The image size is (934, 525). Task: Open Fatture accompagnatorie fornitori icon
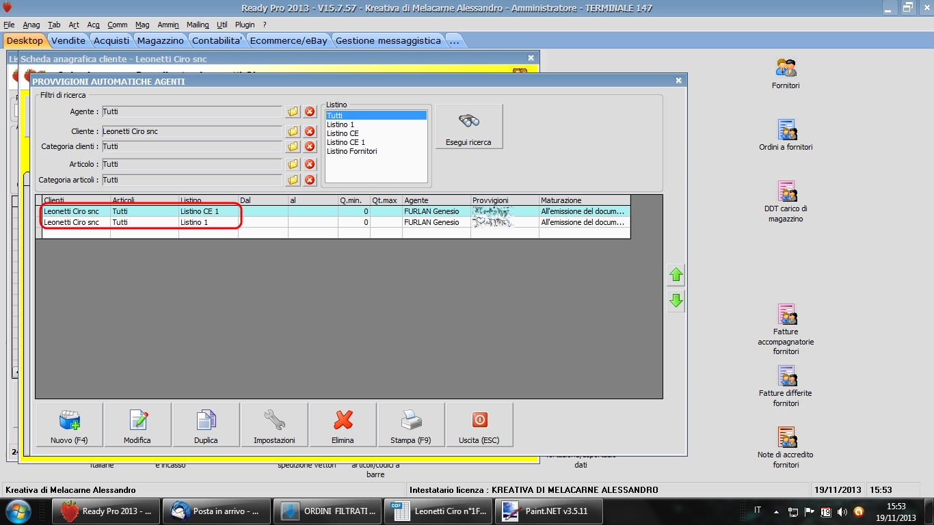786,329
